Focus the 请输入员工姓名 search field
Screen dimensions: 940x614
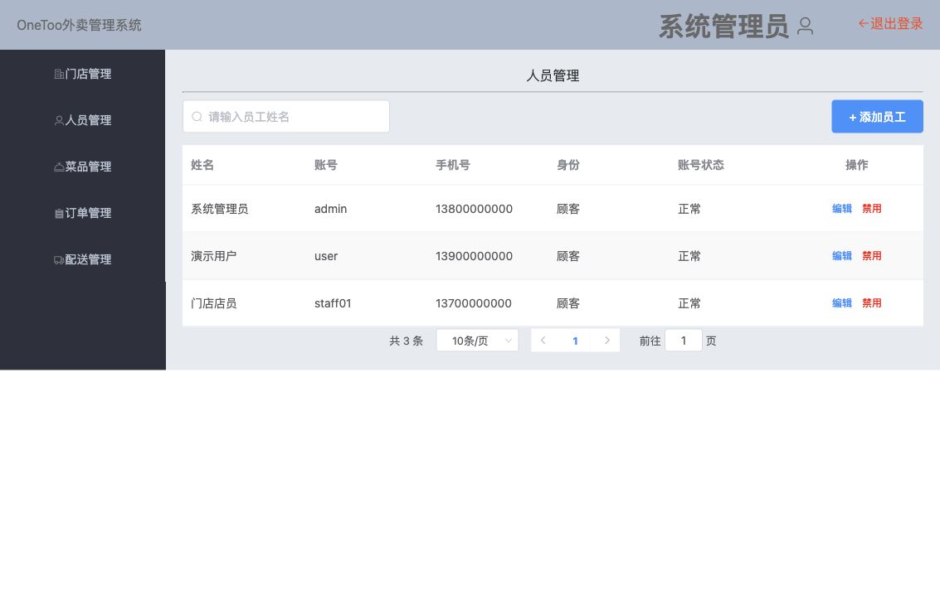point(286,117)
